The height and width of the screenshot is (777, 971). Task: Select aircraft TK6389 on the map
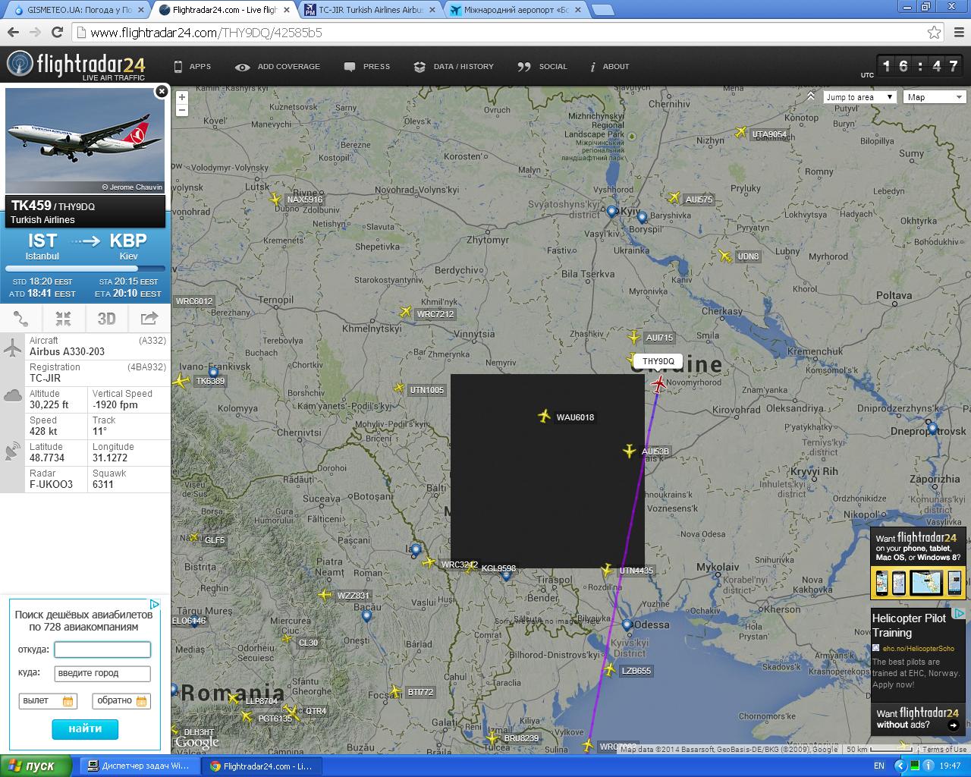point(181,381)
